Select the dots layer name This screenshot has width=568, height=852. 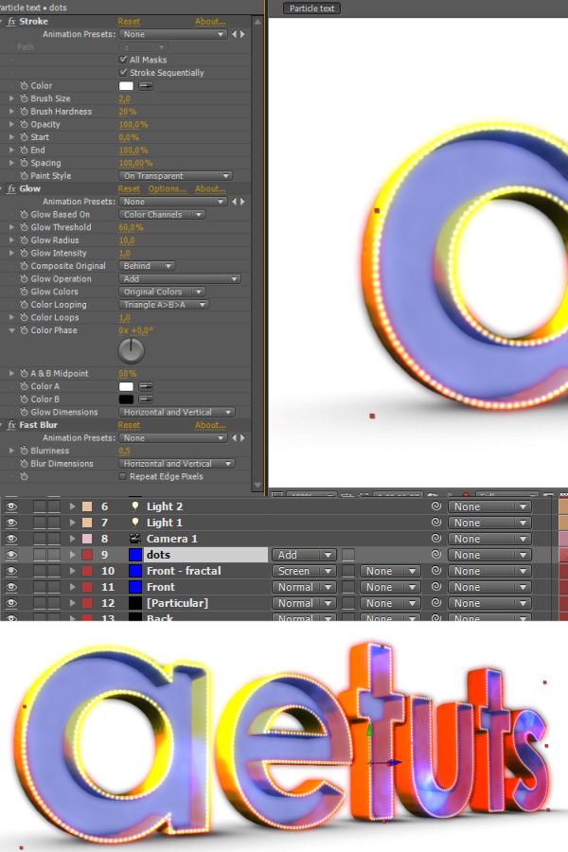158,555
